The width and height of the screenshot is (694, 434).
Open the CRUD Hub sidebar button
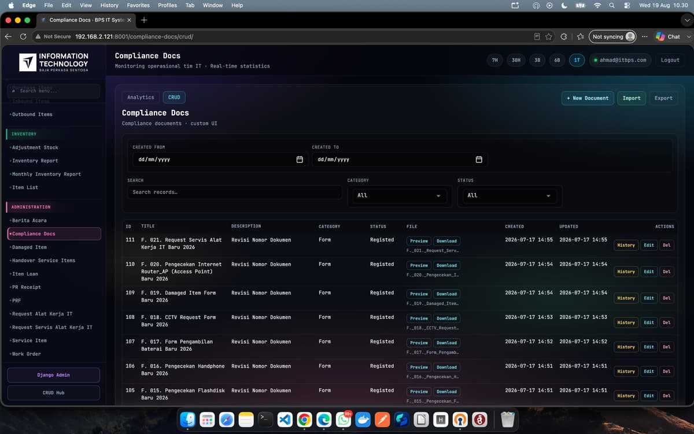53,393
